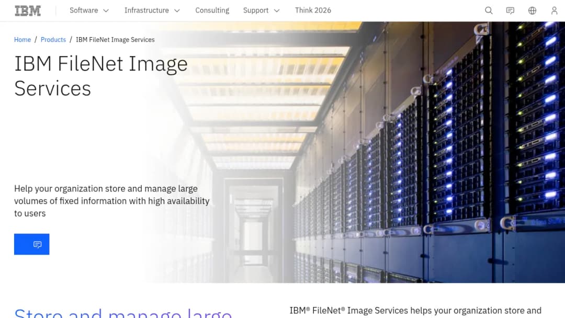Open the search icon in header
The width and height of the screenshot is (565, 318).
click(489, 10)
